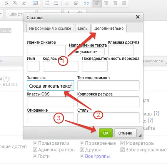Focus the Идентификатор field

(46, 50)
